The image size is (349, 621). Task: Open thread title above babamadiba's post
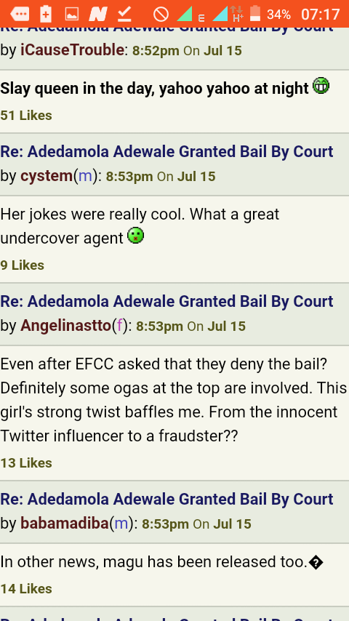pos(167,499)
